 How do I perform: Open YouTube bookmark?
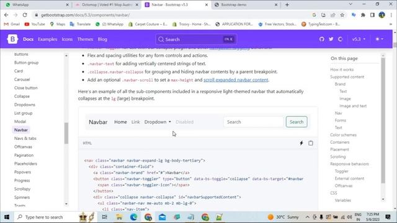tap(35, 24)
